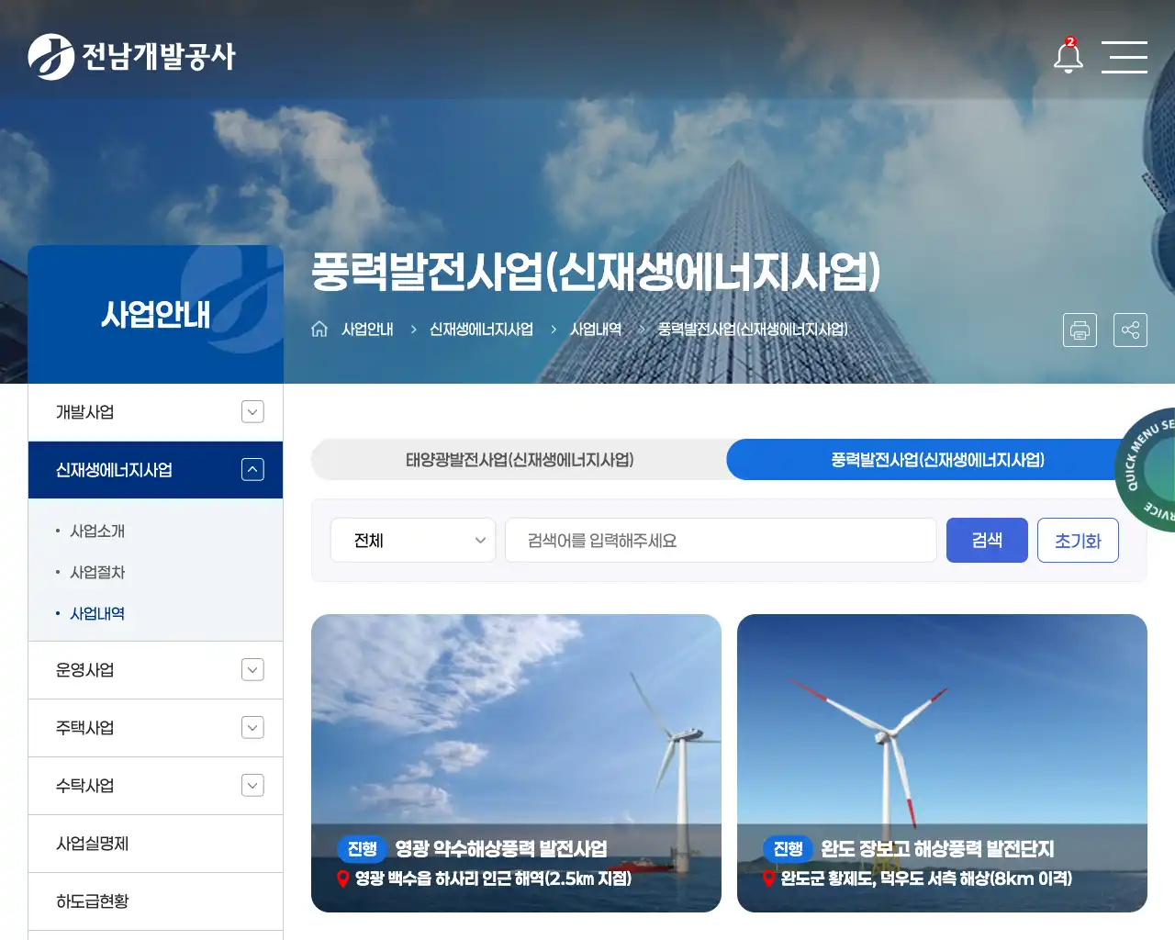Print the page using printer icon

(x=1080, y=330)
